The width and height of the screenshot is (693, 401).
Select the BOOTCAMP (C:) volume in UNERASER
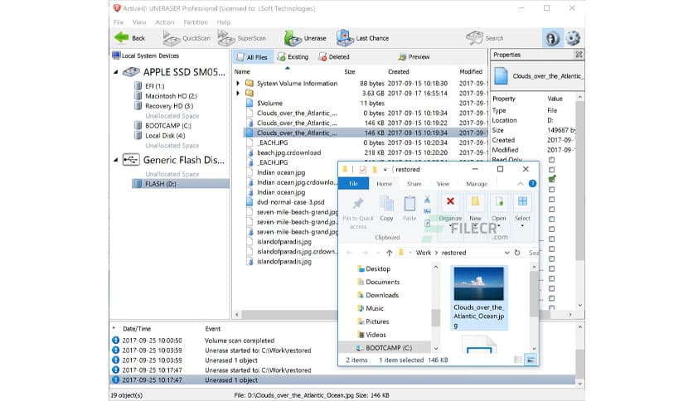click(168, 125)
